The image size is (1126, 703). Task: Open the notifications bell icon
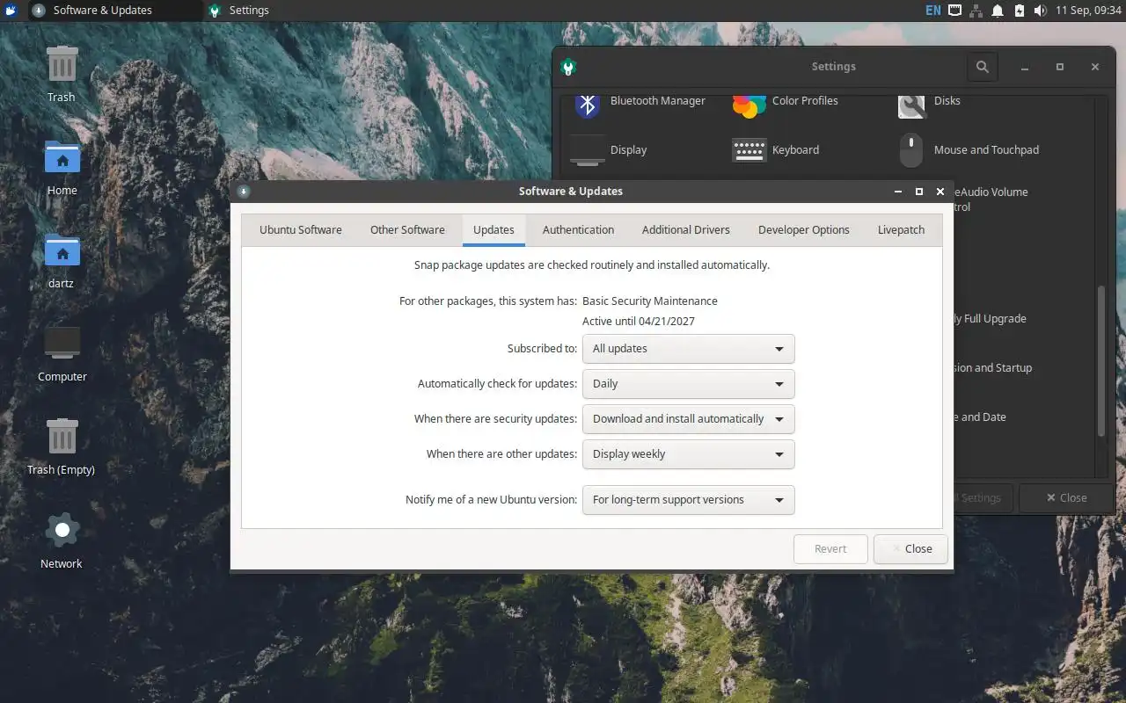click(998, 11)
